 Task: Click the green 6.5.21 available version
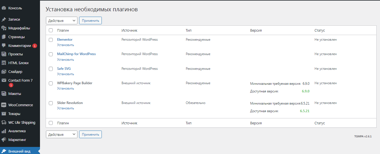pyautogui.click(x=305, y=111)
